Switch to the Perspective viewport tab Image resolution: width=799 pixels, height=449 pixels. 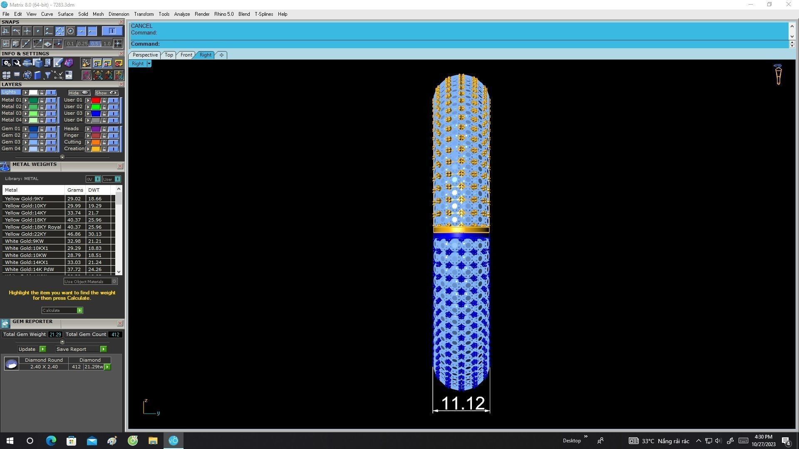145,55
